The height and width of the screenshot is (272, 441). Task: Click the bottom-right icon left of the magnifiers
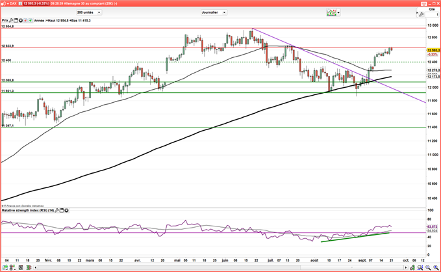412,267
